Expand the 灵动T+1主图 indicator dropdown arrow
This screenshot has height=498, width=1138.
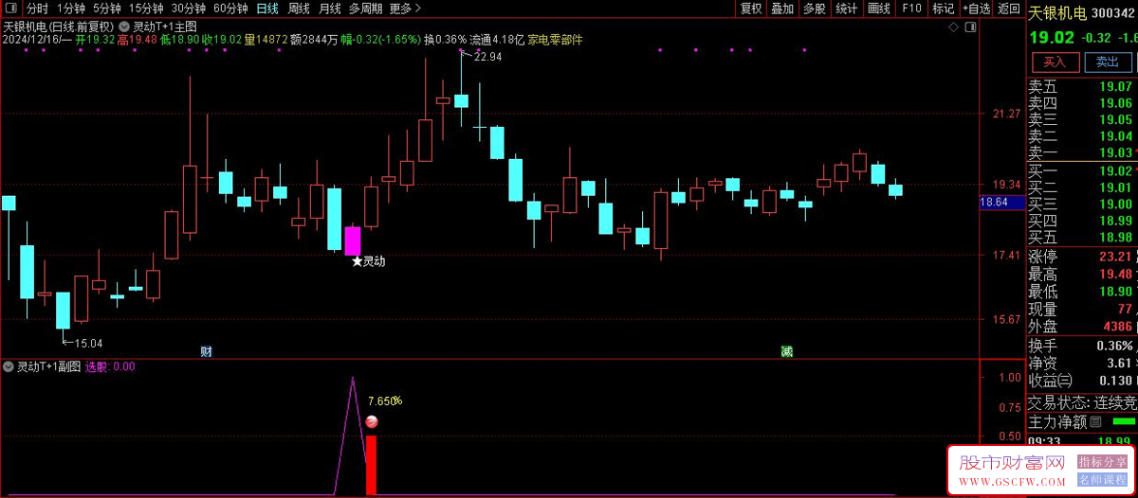pyautogui.click(x=124, y=27)
